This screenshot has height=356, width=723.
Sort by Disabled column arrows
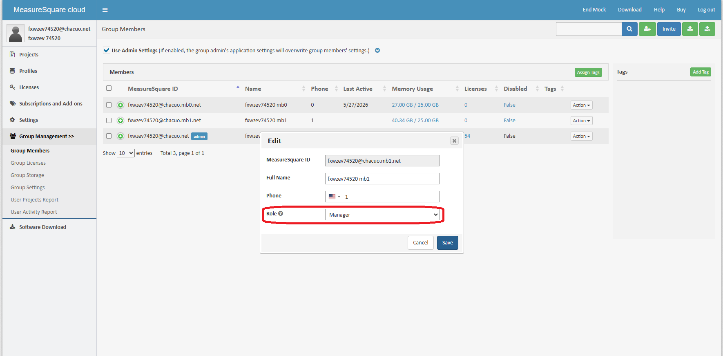[x=537, y=89]
